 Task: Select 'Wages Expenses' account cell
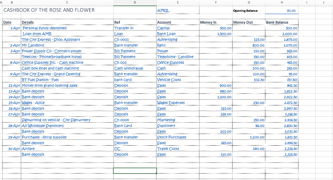pos(178,103)
